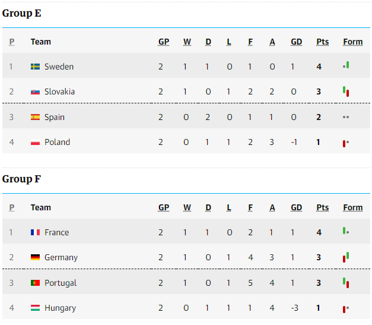This screenshot has height=325, width=372.
Task: Click Slovakia's red loss form bar
Action: pos(348,93)
